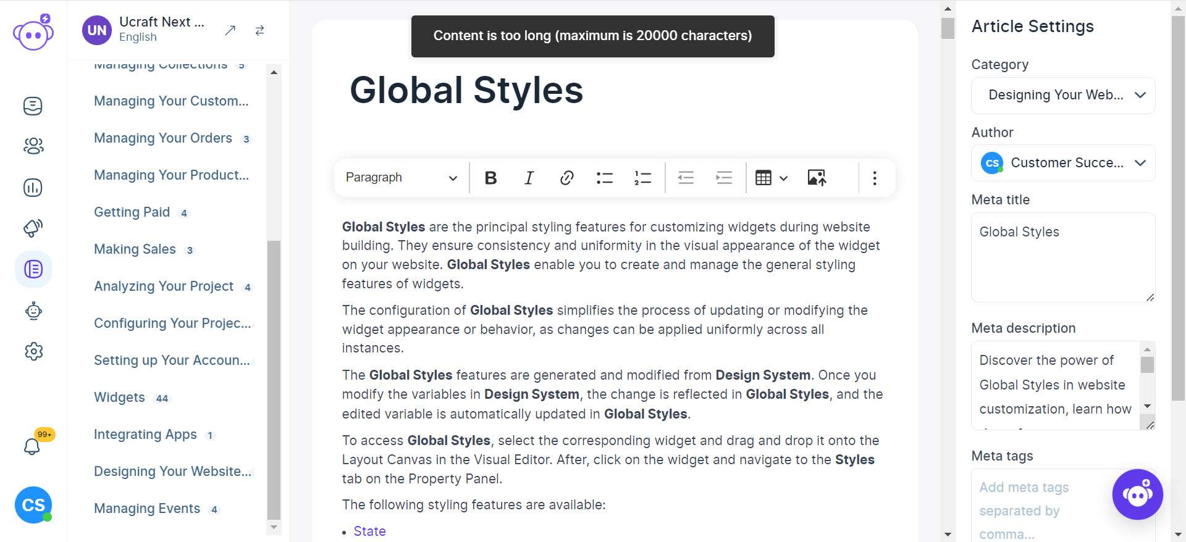Open Configuring Your Projec... category
This screenshot has height=542, width=1186.
(173, 323)
